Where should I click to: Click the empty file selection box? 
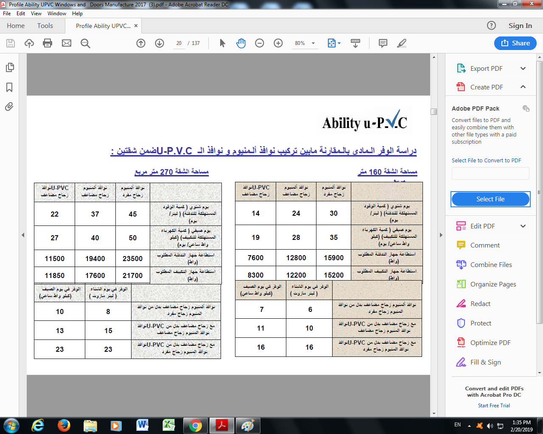[490, 173]
